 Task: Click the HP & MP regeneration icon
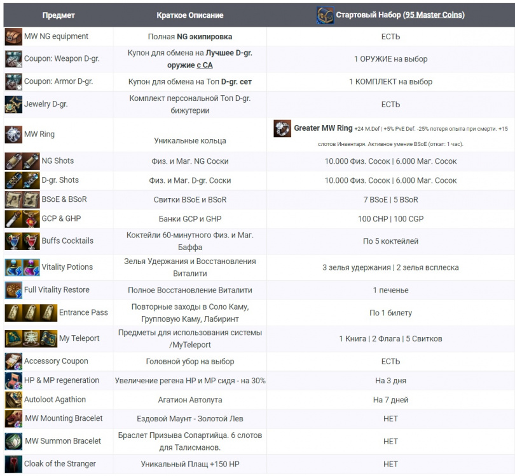point(13,381)
